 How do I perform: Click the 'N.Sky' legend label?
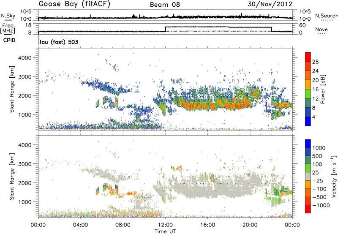(x=8, y=16)
